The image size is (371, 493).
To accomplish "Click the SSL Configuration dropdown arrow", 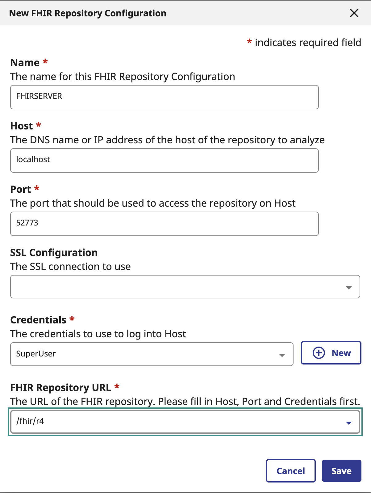I will point(349,288).
